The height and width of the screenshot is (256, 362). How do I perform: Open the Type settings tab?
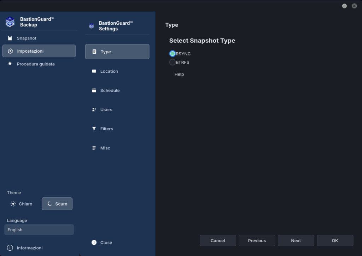click(x=117, y=52)
